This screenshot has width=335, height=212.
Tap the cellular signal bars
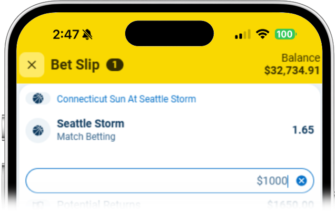coord(243,34)
